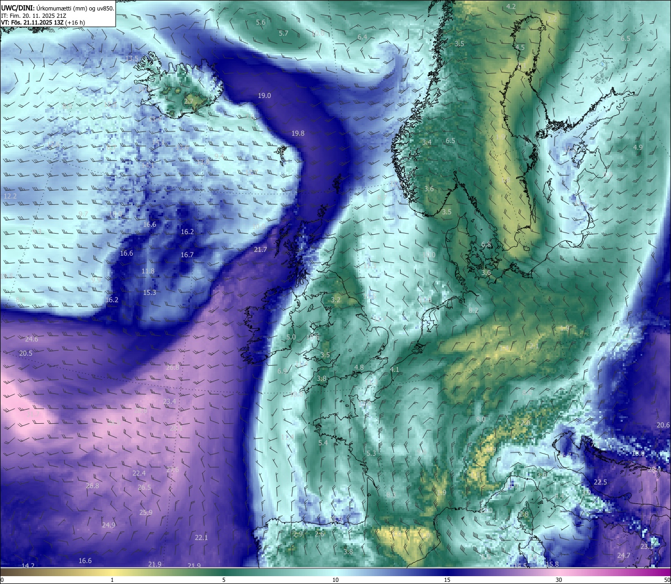Screen dimensions: 671x584
Task: Click the legend tick labeled 1
Action: (112, 580)
